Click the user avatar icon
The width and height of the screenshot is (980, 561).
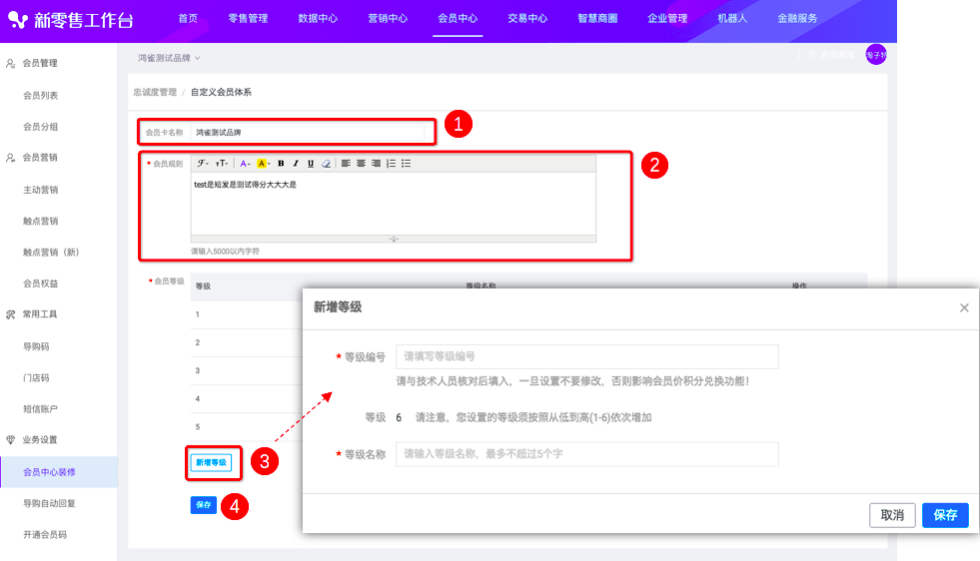click(x=876, y=54)
